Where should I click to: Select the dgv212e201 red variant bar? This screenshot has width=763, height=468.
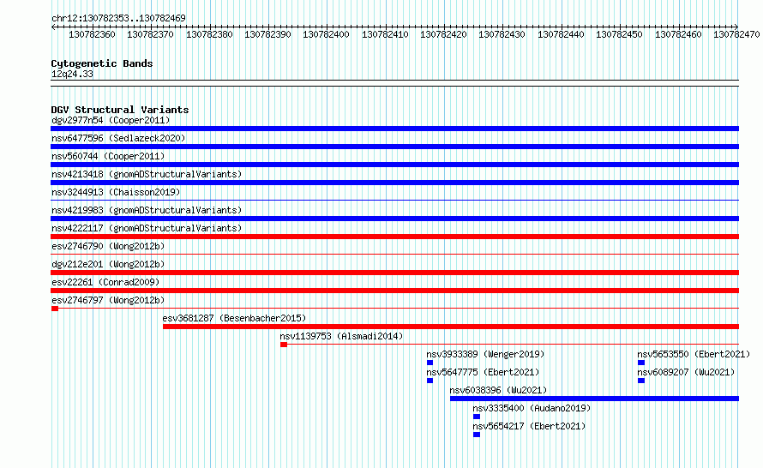click(394, 273)
